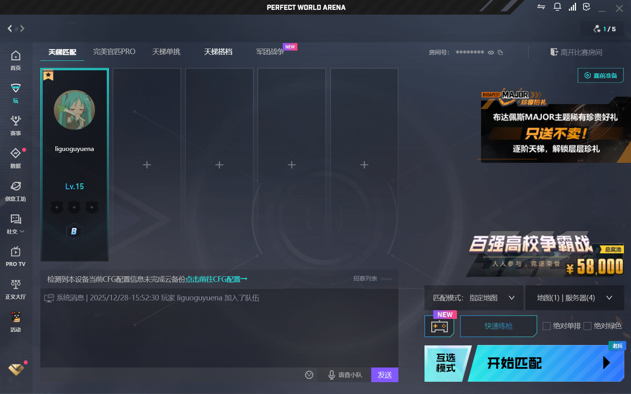Enable the 绝对单排 checkbox
This screenshot has height=394, width=631.
(x=547, y=326)
